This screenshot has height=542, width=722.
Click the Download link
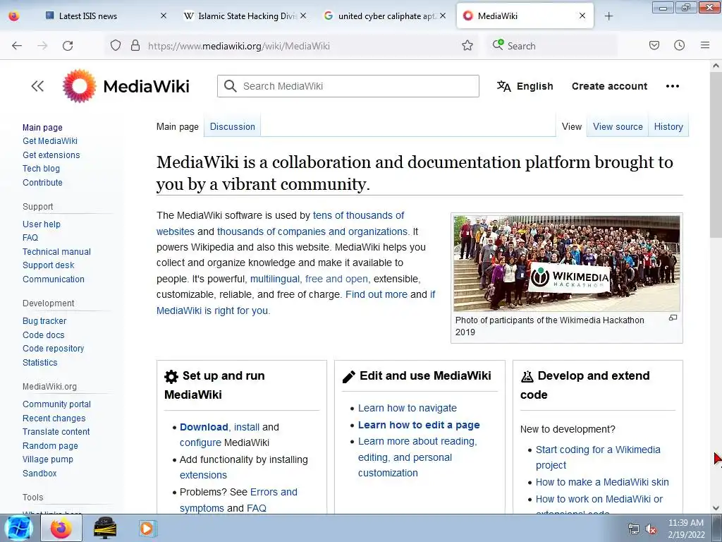[204, 427]
